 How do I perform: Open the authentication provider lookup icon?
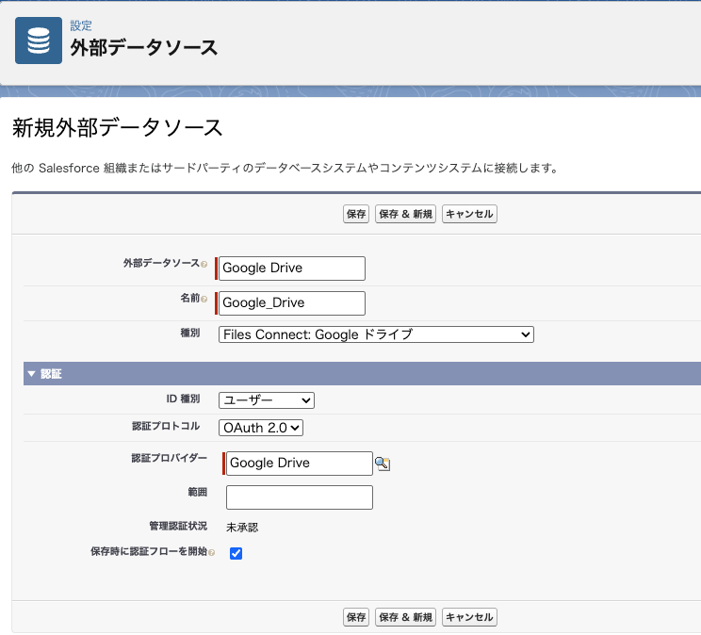point(383,464)
